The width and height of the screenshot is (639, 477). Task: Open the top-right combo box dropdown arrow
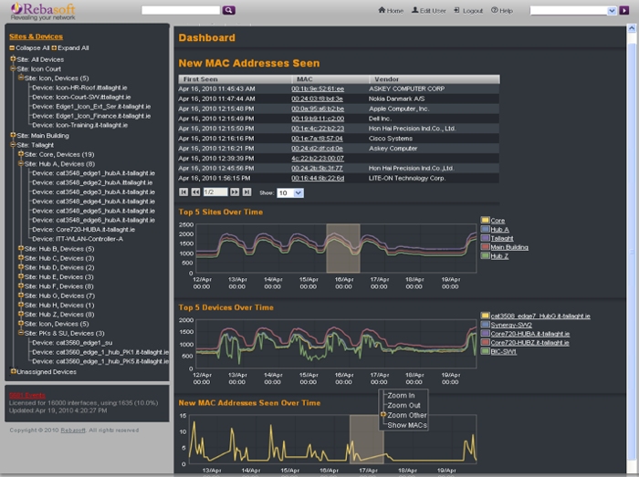point(612,11)
